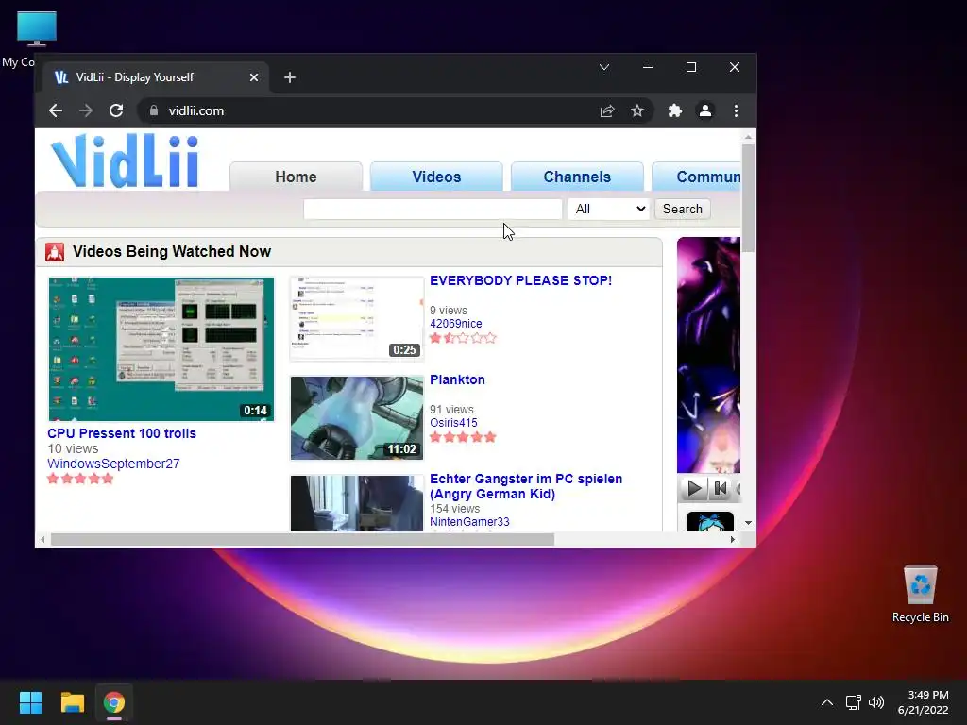
Task: Click the Chrome taskbar icon
Action: click(x=114, y=702)
